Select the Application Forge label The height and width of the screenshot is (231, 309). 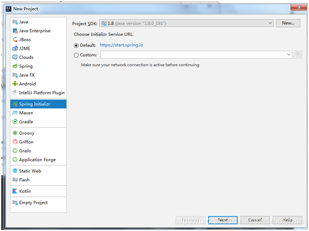pyautogui.click(x=38, y=160)
